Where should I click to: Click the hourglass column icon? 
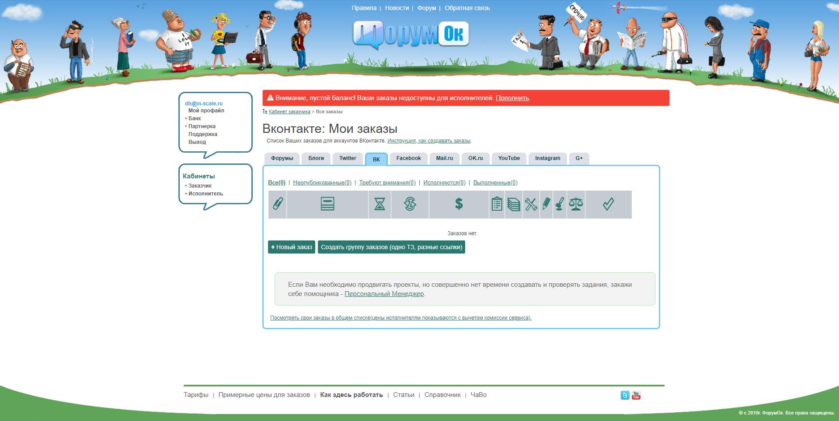[379, 204]
